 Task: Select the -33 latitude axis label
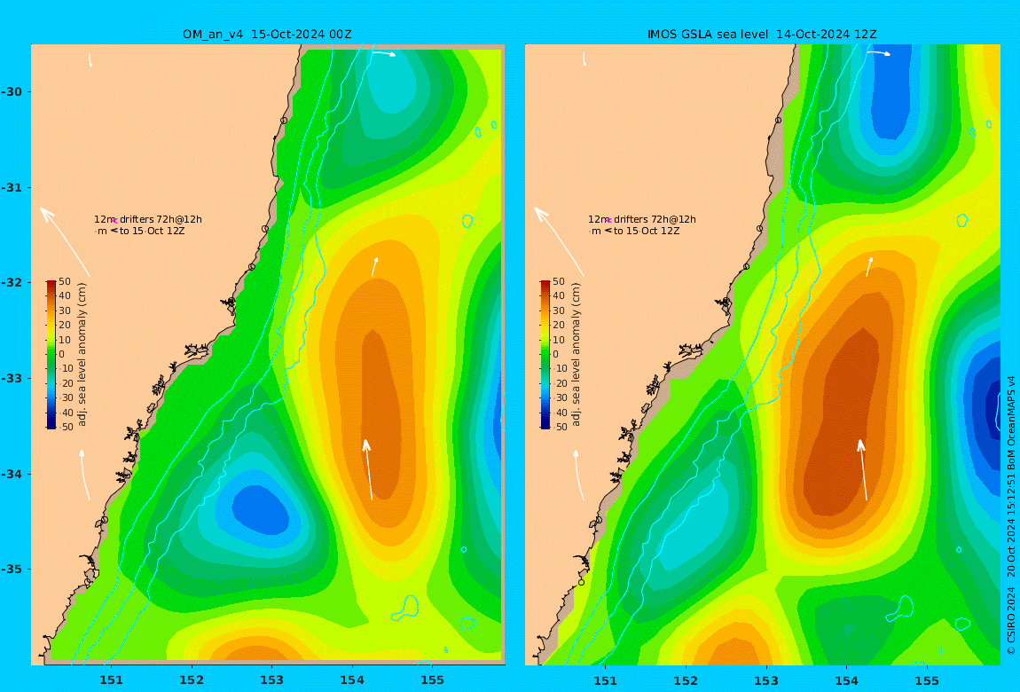click(12, 378)
